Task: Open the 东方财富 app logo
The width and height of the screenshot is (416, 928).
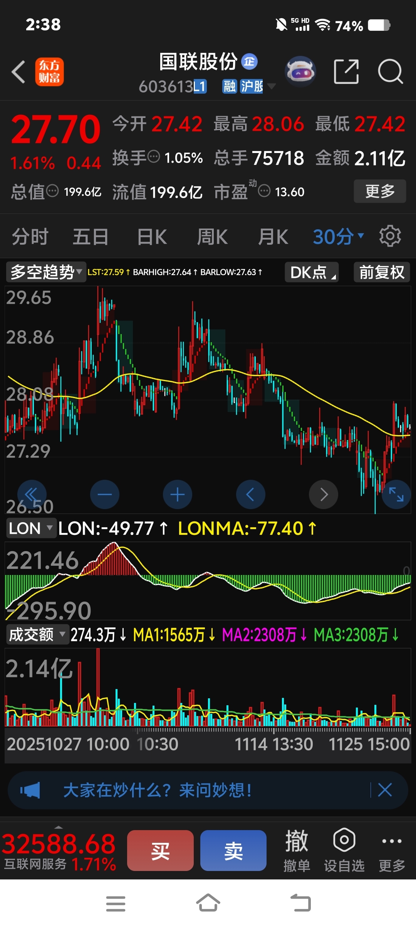Action: pos(49,72)
